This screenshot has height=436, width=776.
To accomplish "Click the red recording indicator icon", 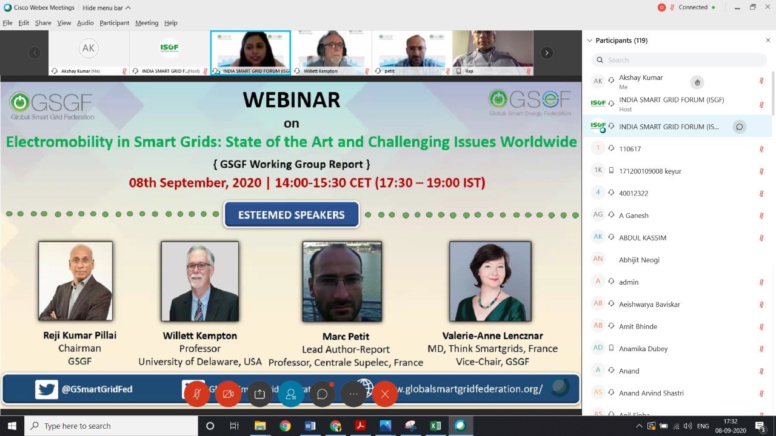I will click(x=661, y=7).
